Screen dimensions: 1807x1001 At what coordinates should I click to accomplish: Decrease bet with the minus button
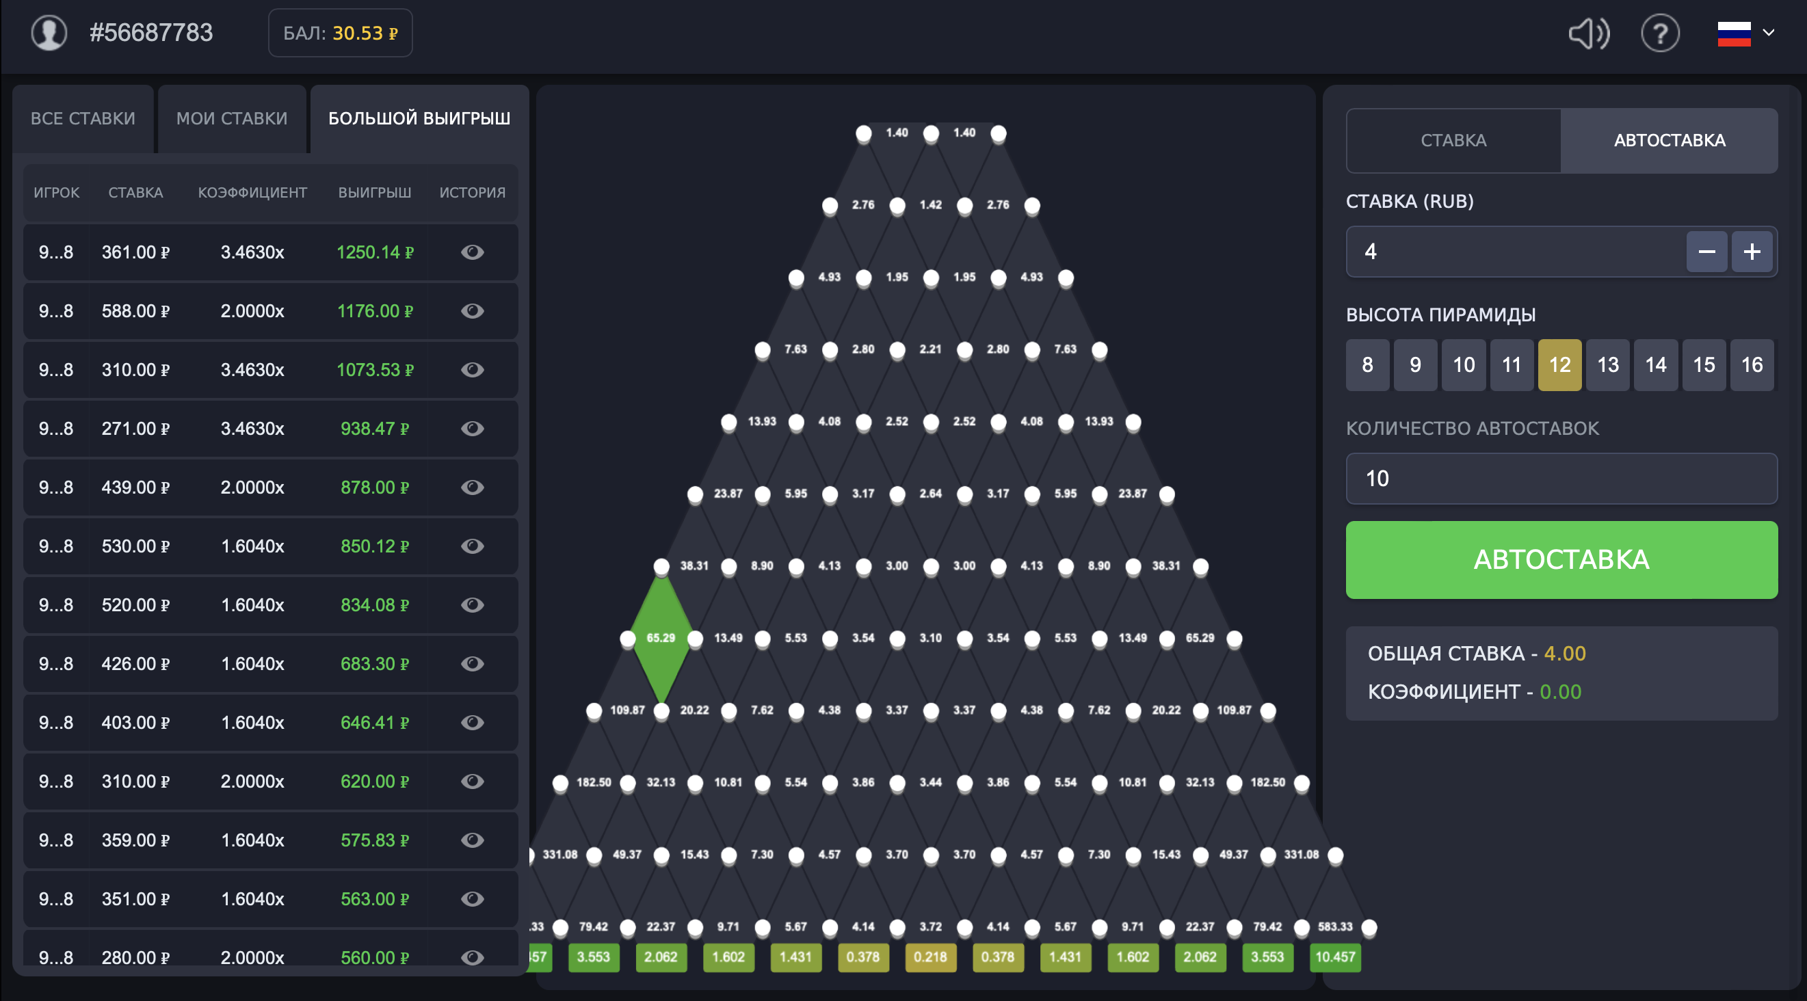point(1706,252)
